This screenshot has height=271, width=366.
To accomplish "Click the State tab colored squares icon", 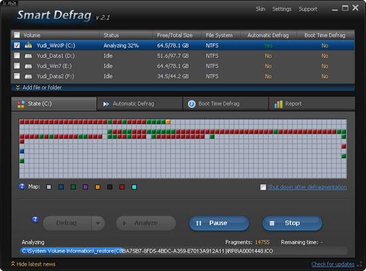I will tap(21, 104).
